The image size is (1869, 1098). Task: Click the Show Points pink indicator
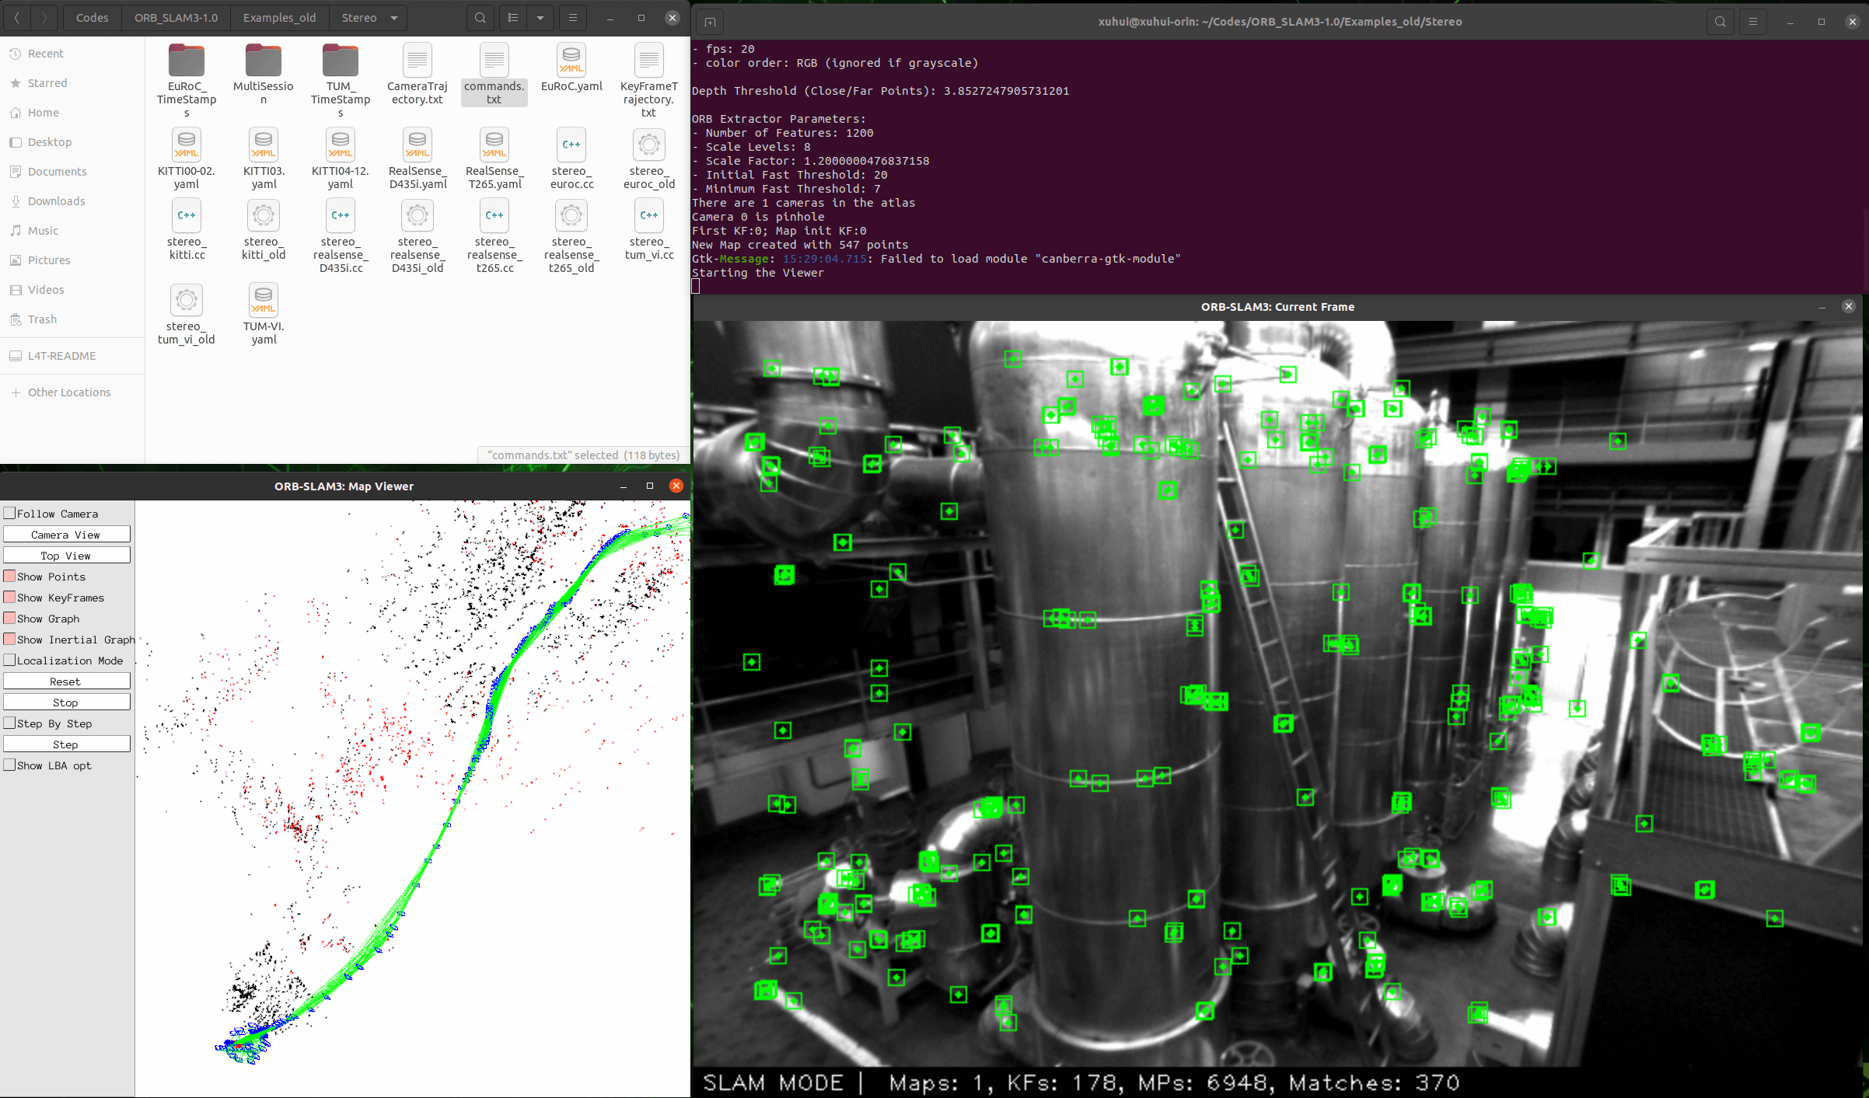pyautogui.click(x=10, y=576)
